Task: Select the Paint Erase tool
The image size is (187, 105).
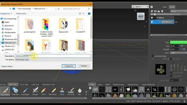Action: [x=53, y=91]
